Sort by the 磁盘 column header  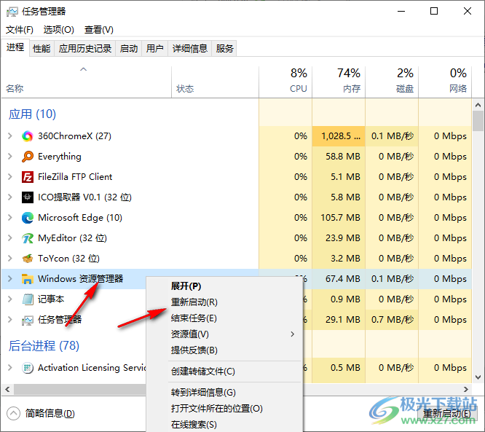pos(392,82)
